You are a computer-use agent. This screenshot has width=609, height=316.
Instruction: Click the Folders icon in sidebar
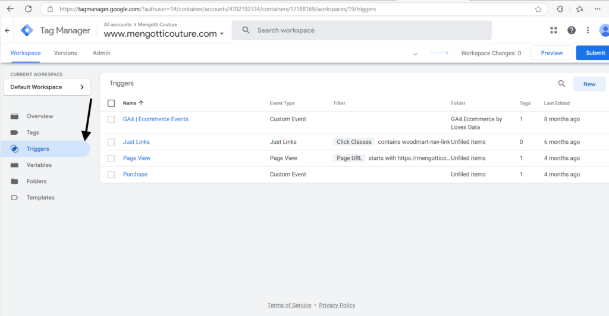point(14,181)
